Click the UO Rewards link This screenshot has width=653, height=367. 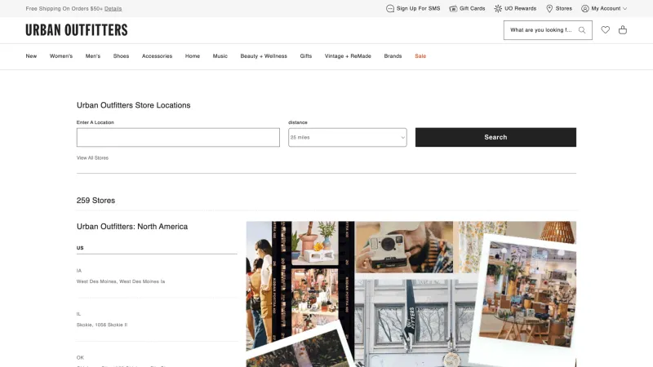(x=521, y=8)
